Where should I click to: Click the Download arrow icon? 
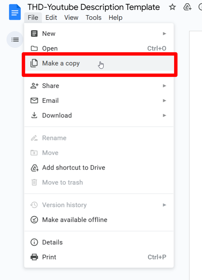34,115
